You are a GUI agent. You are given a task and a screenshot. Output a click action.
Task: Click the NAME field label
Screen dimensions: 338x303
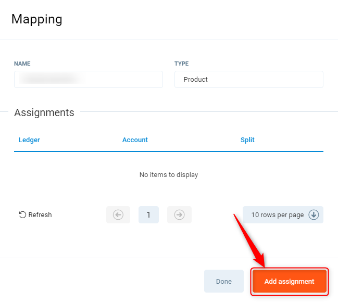[x=22, y=64]
